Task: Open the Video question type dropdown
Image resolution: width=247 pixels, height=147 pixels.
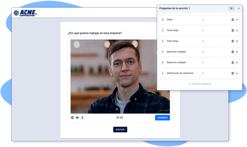Action: 203,20
